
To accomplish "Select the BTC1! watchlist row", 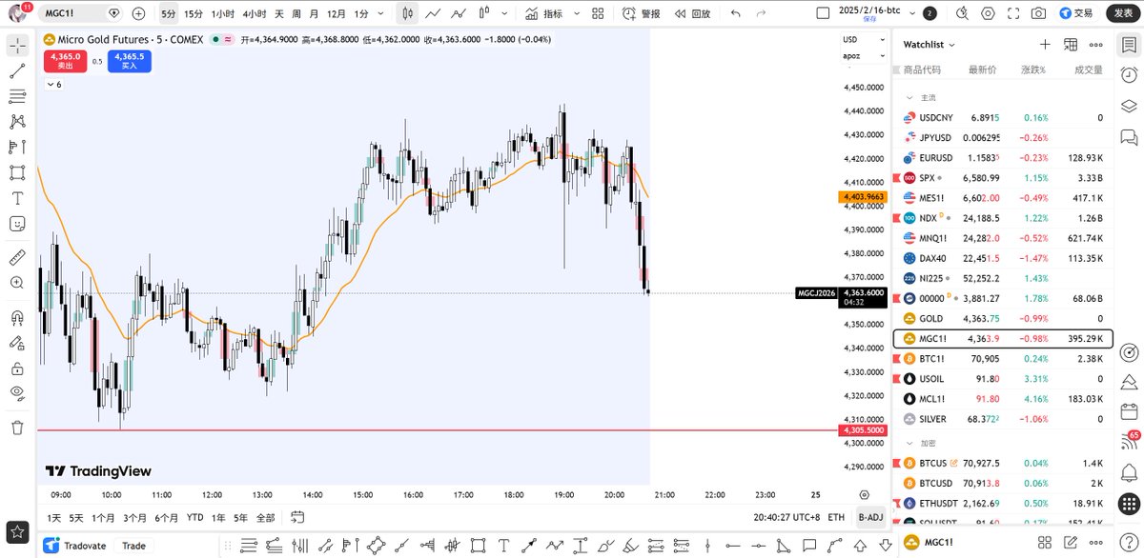I will pos(1003,359).
